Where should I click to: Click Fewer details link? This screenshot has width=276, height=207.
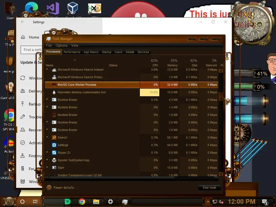coord(64,188)
